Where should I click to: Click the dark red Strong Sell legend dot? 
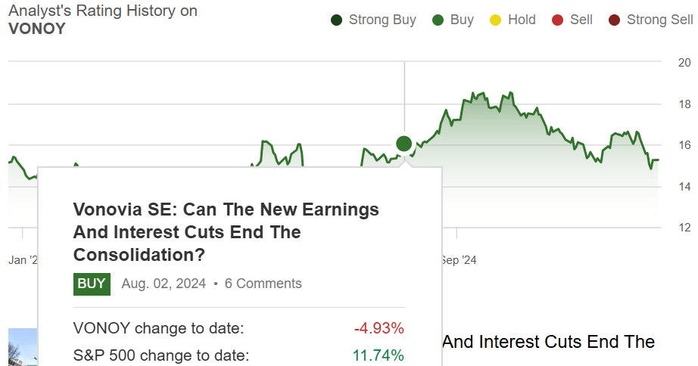(614, 20)
